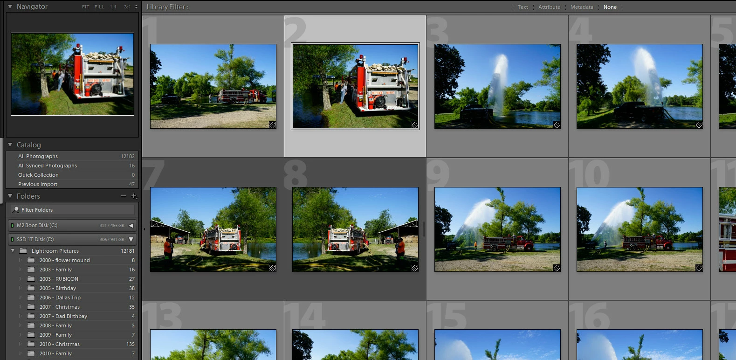Open the Text library filter
The height and width of the screenshot is (360, 736).
coord(523,7)
